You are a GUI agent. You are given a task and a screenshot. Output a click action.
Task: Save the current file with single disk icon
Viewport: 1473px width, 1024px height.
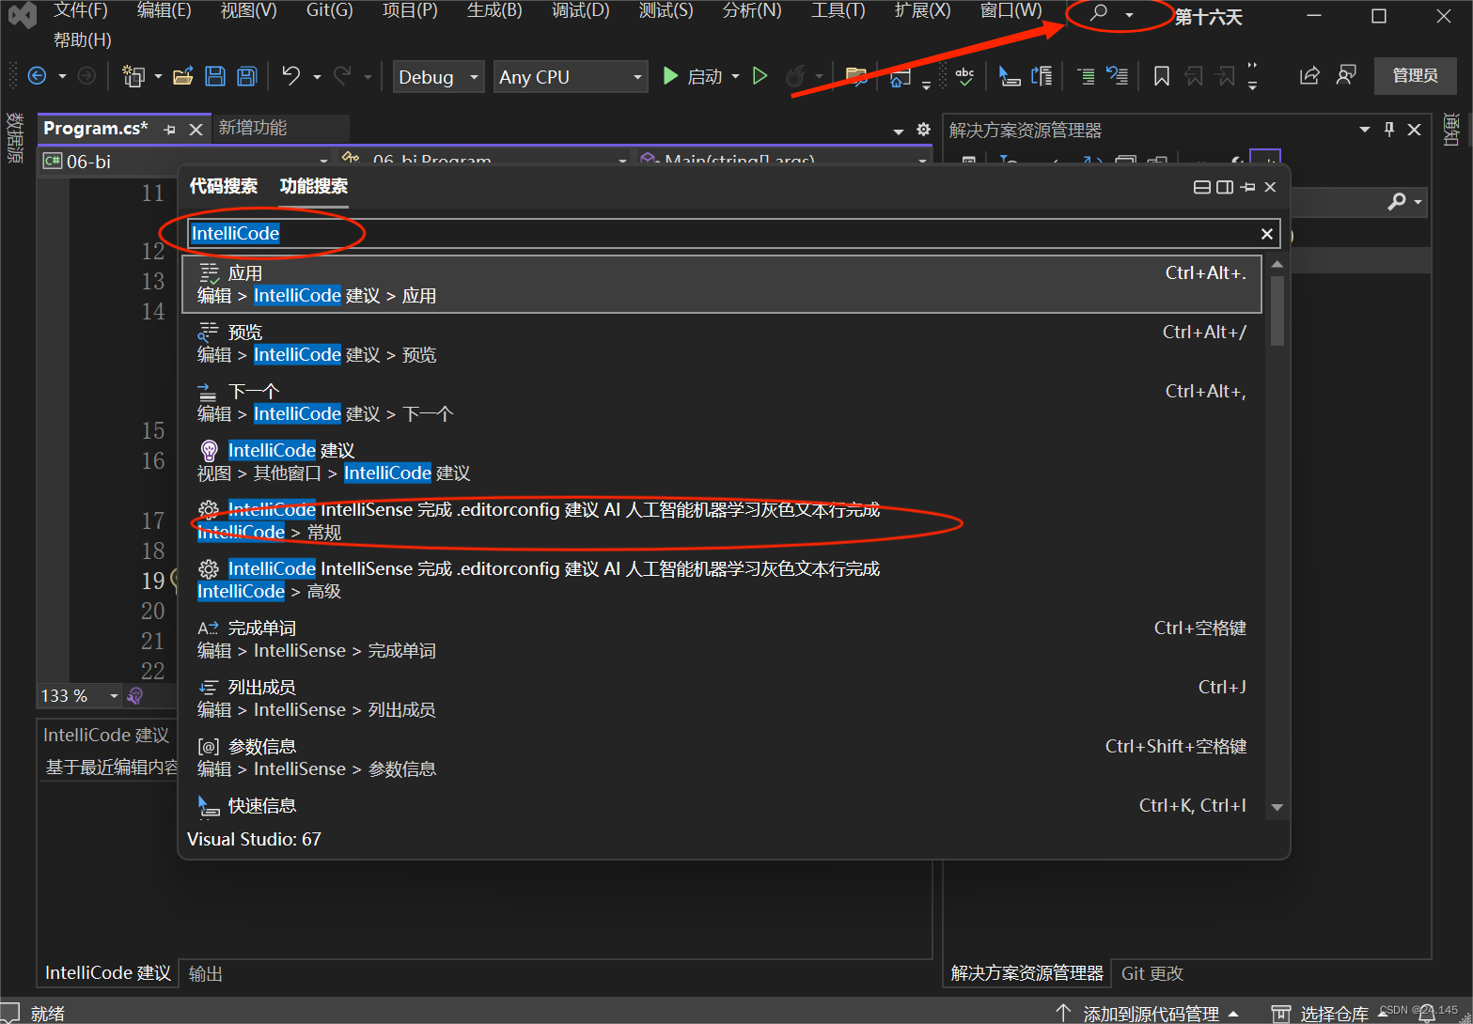[215, 76]
